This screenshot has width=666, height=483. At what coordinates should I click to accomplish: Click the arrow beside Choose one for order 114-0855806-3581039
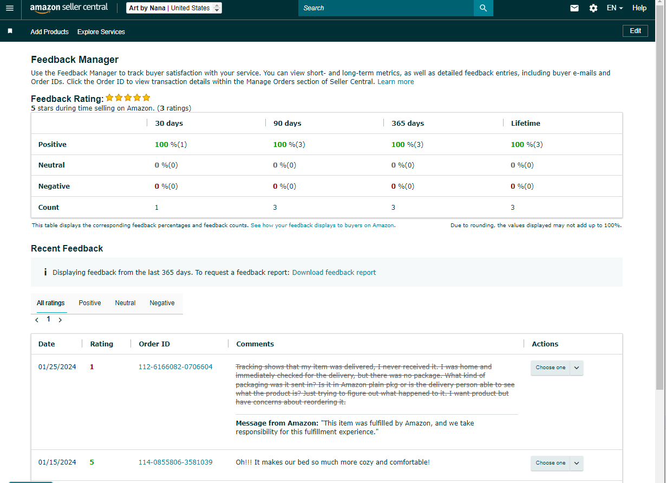tap(577, 463)
